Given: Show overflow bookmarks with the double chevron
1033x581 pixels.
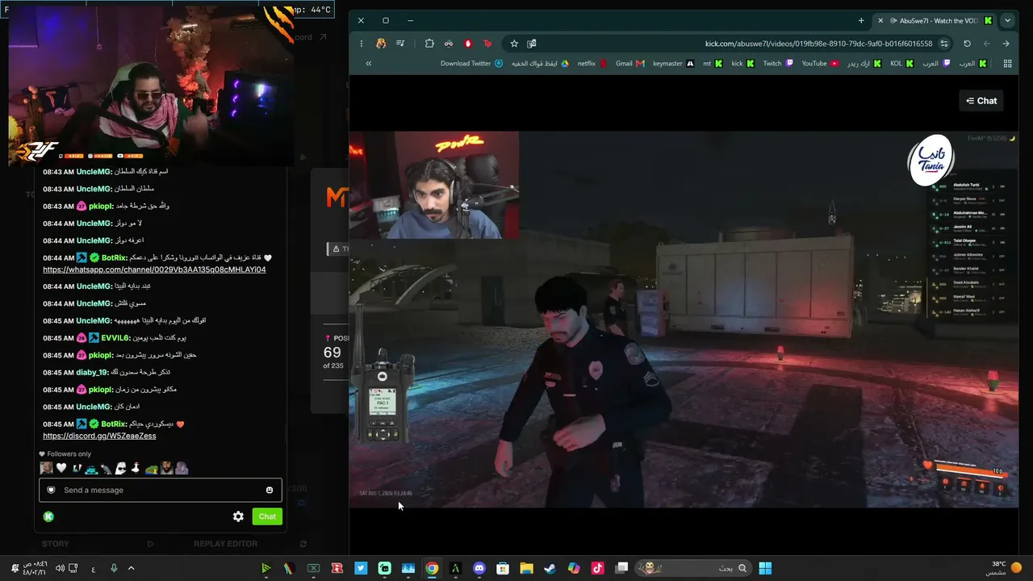Looking at the screenshot, I should click(368, 64).
